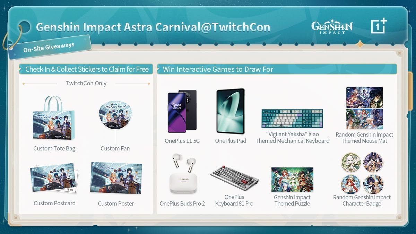This screenshot has width=416, height=234.
Task: Click the Genshin Impact themed puzzle image
Action: coord(292,180)
